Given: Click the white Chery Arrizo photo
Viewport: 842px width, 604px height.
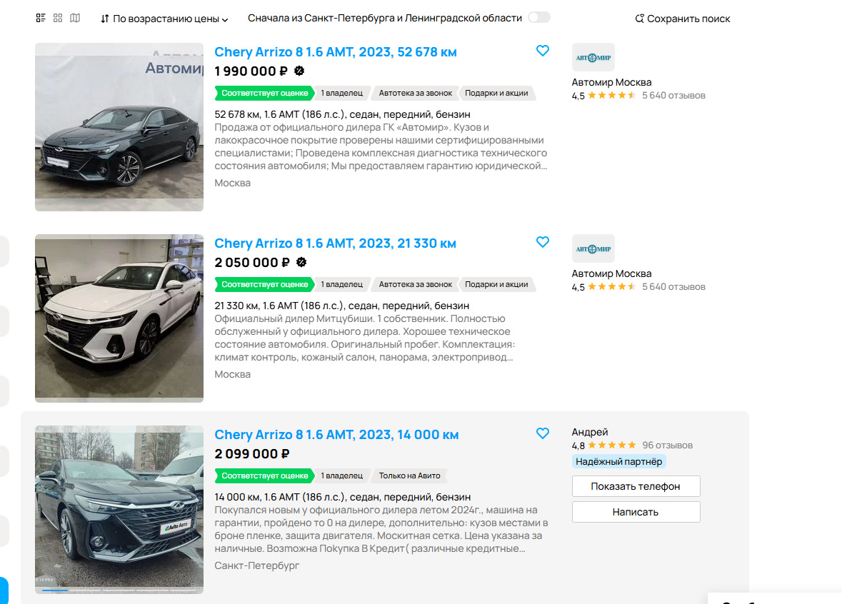Looking at the screenshot, I should click(119, 318).
